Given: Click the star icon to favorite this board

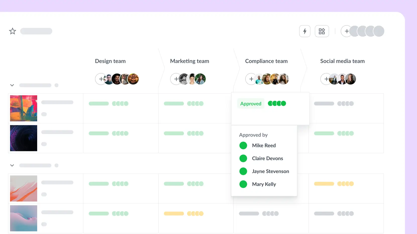Looking at the screenshot, I should pos(12,31).
